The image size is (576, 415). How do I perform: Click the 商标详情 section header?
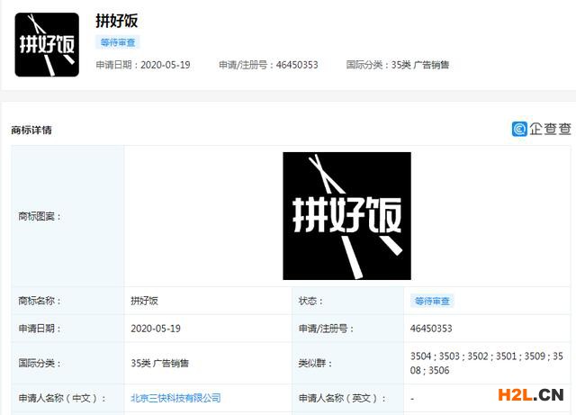pyautogui.click(x=31, y=130)
